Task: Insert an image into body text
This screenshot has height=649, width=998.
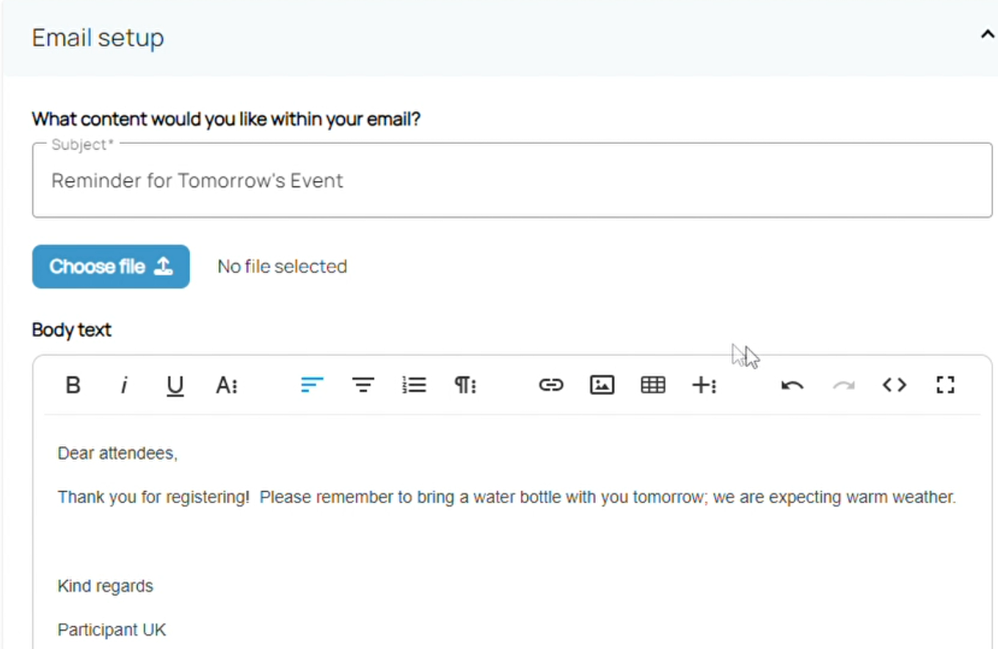Action: (x=602, y=385)
